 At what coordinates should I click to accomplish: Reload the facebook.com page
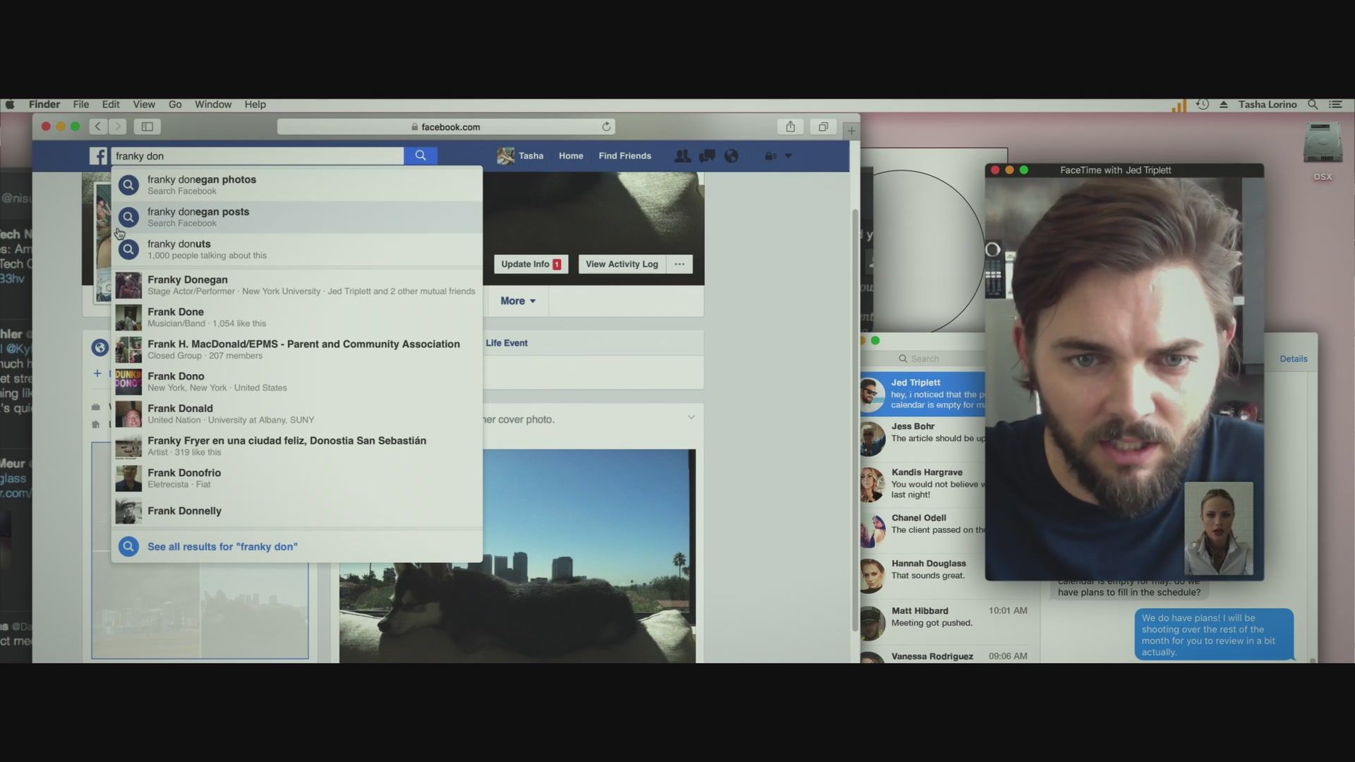(x=606, y=127)
